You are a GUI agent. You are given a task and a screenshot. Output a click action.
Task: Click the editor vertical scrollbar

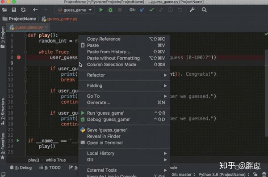(267, 93)
